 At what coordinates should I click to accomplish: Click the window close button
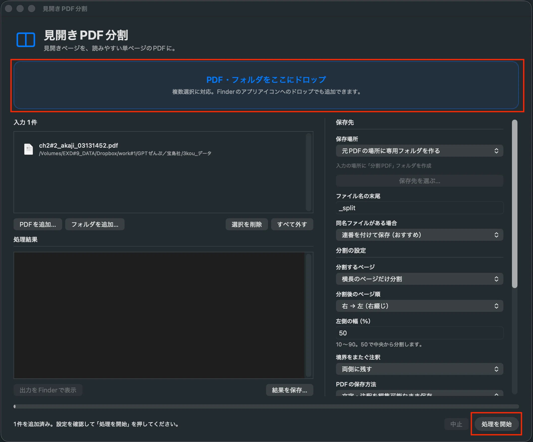point(9,9)
